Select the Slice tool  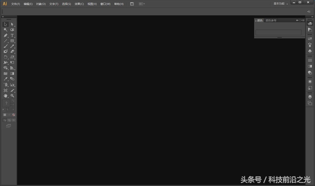tap(12, 90)
